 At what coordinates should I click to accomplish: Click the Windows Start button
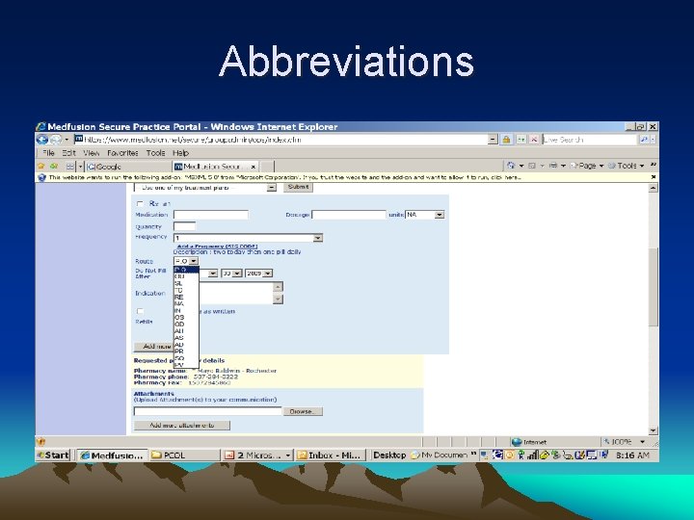53,455
